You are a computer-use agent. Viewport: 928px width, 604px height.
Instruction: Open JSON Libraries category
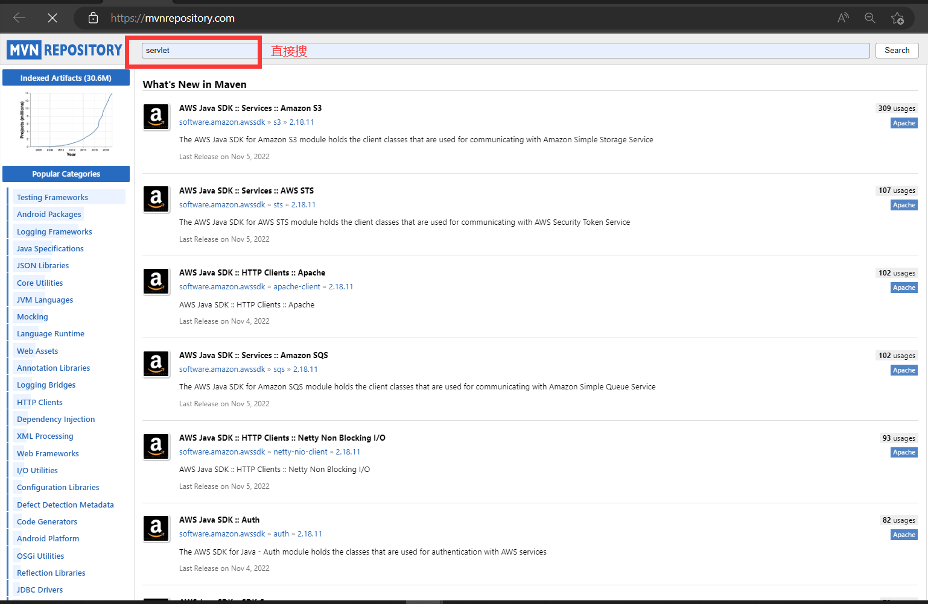pyautogui.click(x=43, y=265)
